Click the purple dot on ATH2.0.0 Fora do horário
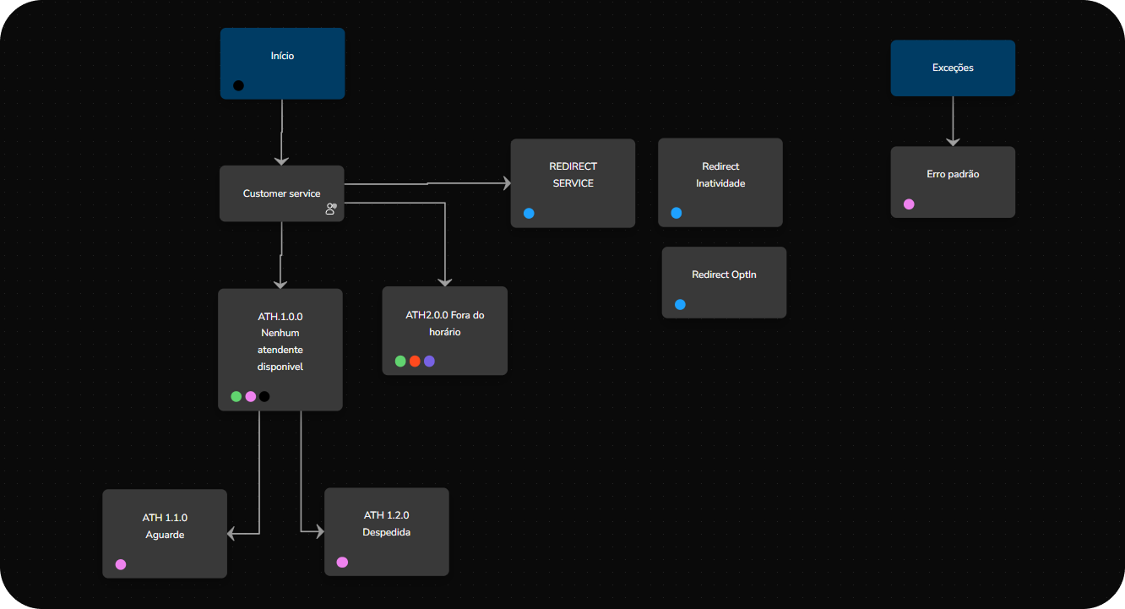Viewport: 1125px width, 609px height. coord(429,362)
